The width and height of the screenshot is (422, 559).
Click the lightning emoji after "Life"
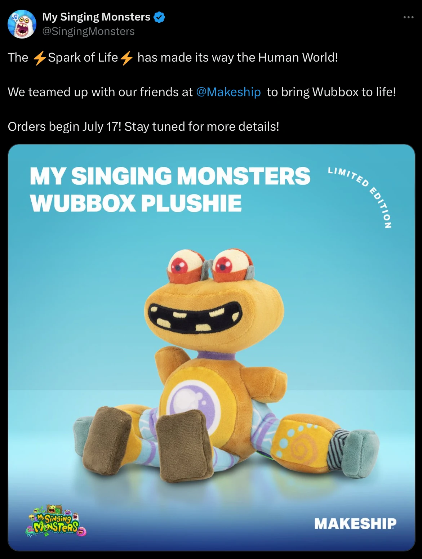126,58
